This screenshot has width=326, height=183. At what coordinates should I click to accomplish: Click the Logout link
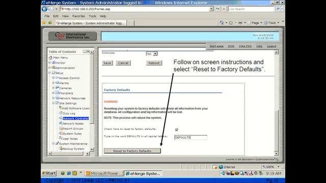[x=271, y=46]
